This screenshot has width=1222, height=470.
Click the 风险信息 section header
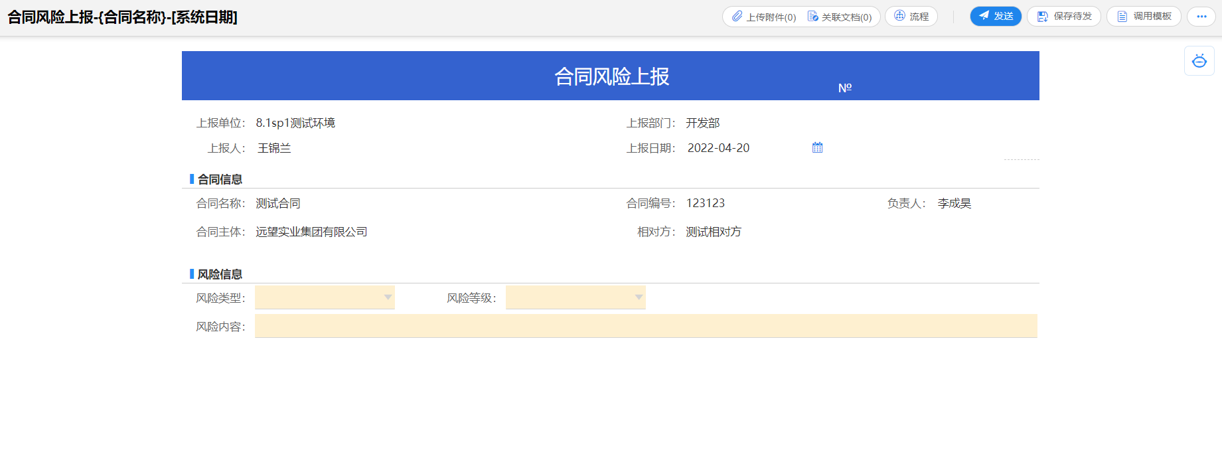(x=220, y=274)
